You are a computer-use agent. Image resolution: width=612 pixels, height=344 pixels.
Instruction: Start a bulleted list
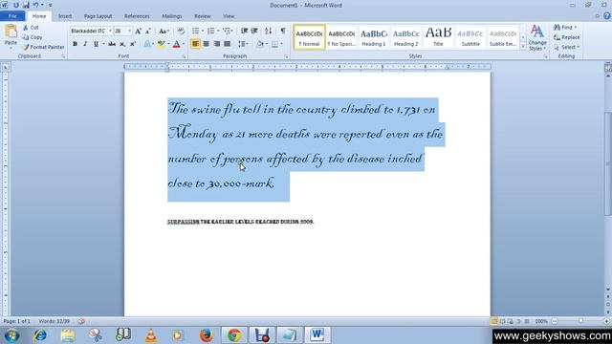[195, 31]
